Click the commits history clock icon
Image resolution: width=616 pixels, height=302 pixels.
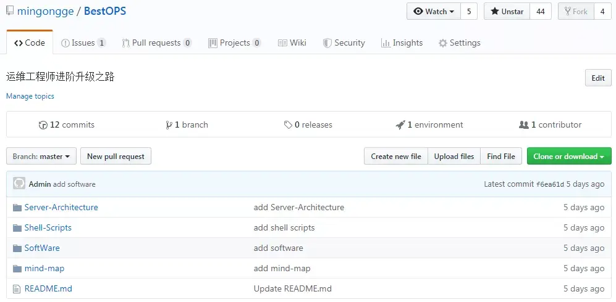(x=43, y=125)
